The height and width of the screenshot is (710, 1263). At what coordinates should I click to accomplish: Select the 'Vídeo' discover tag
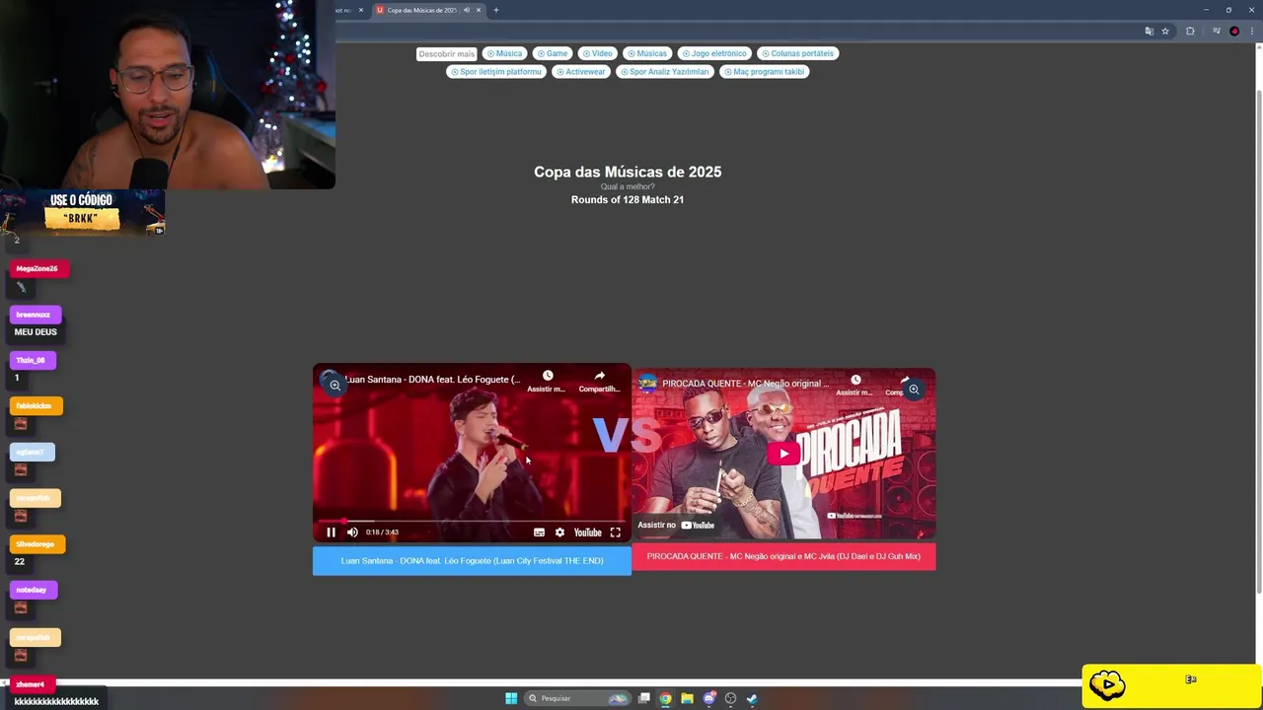pyautogui.click(x=597, y=53)
